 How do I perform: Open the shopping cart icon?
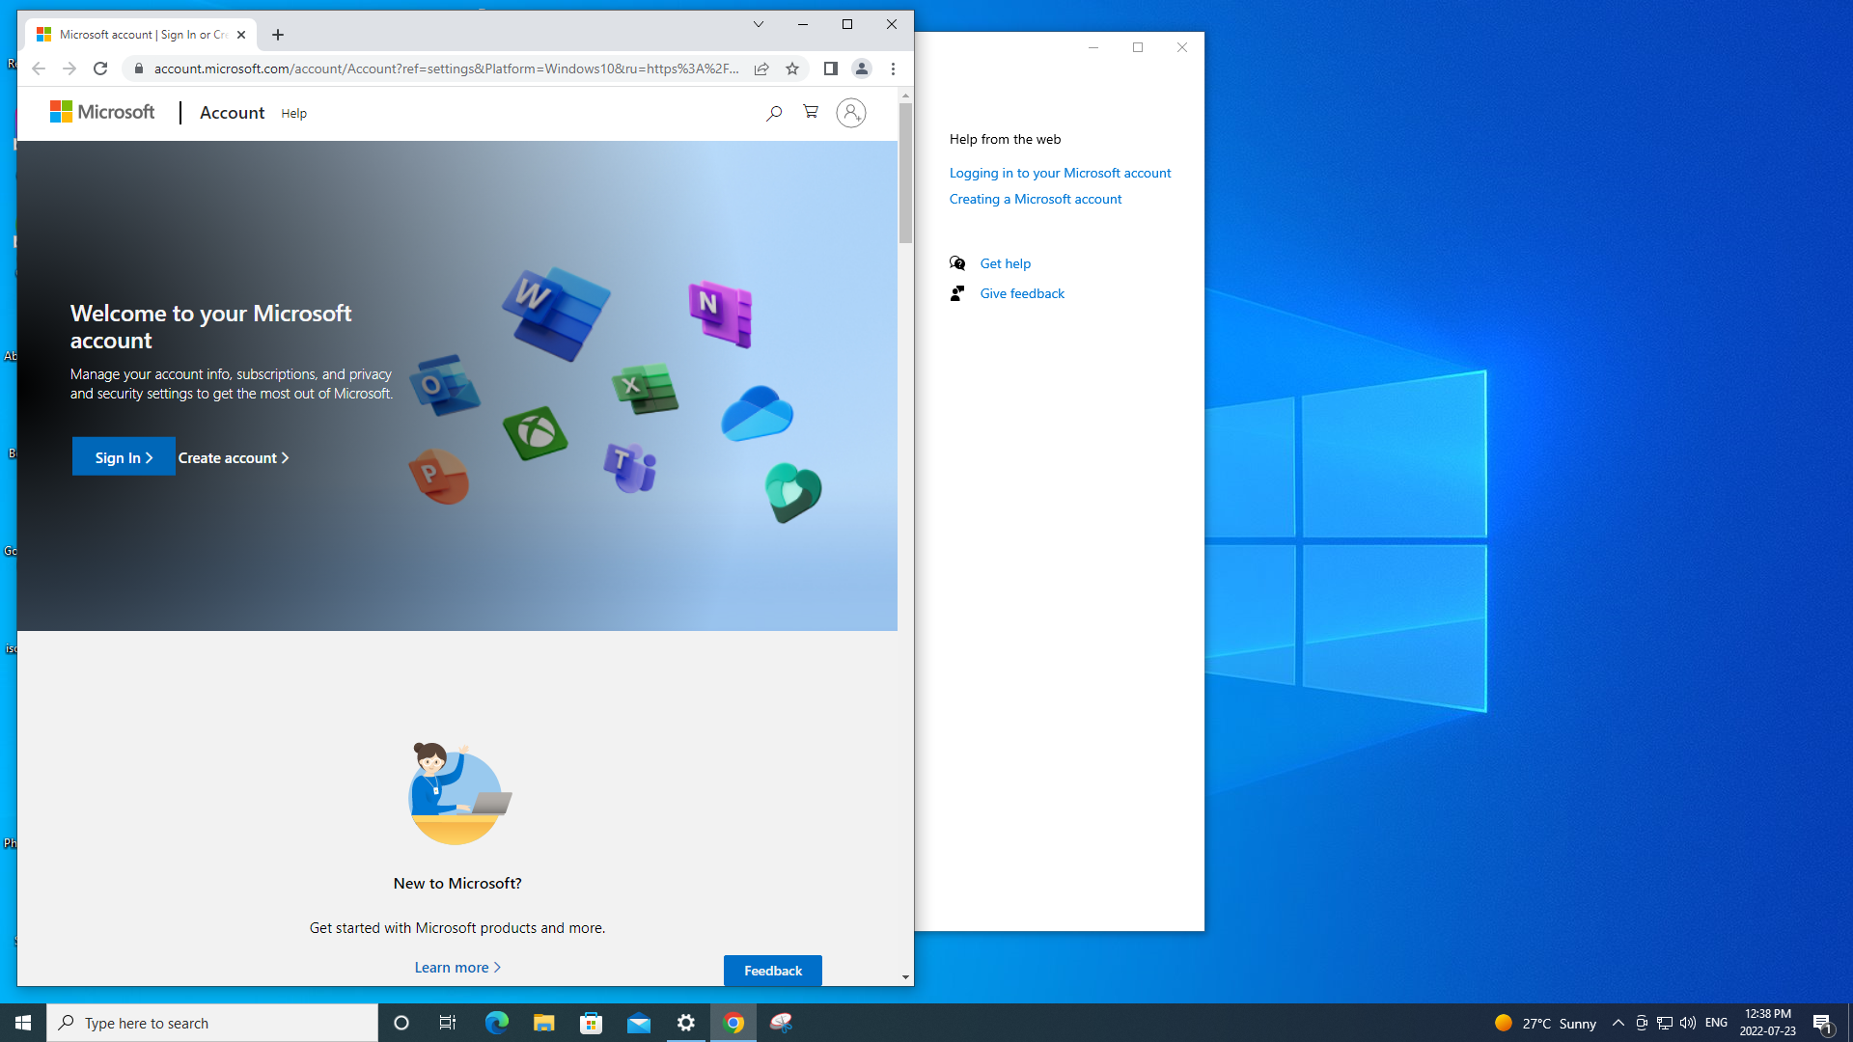tap(811, 113)
